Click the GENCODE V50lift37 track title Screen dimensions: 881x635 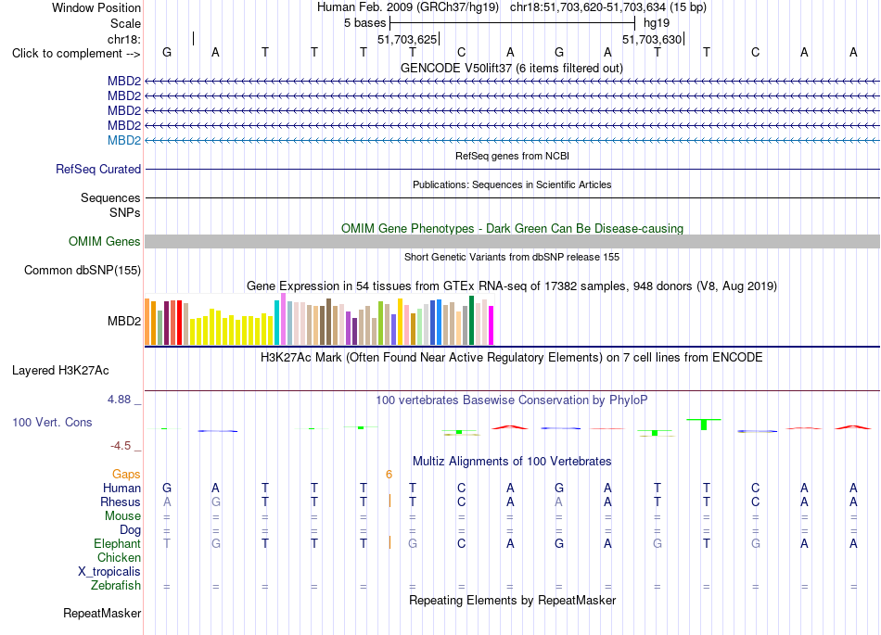coord(512,69)
